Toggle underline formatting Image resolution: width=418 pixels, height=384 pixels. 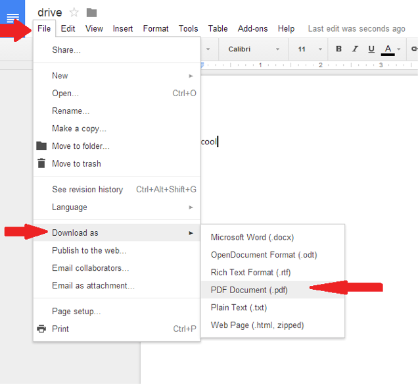click(x=371, y=49)
